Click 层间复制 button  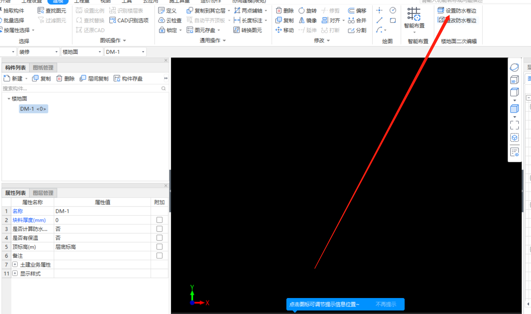94,78
